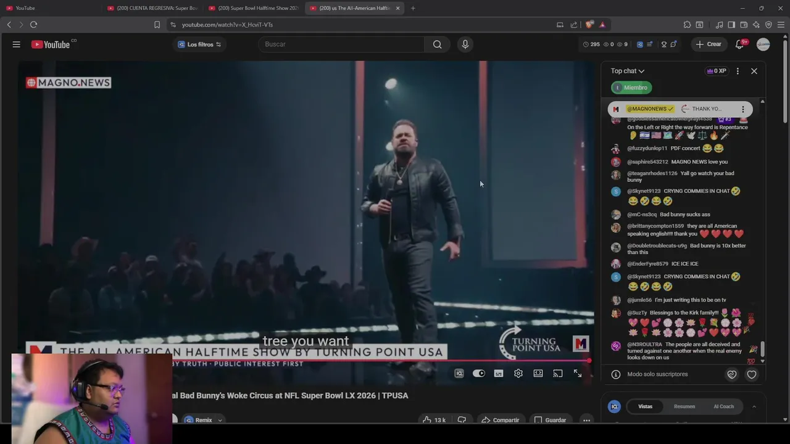Click the vidIQ icon in player controls
Image resolution: width=790 pixels, height=444 pixels.
point(459,373)
